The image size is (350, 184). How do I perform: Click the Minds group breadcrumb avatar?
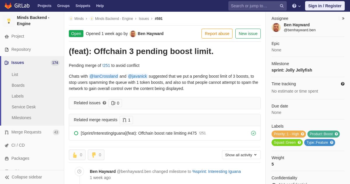(x=71, y=19)
